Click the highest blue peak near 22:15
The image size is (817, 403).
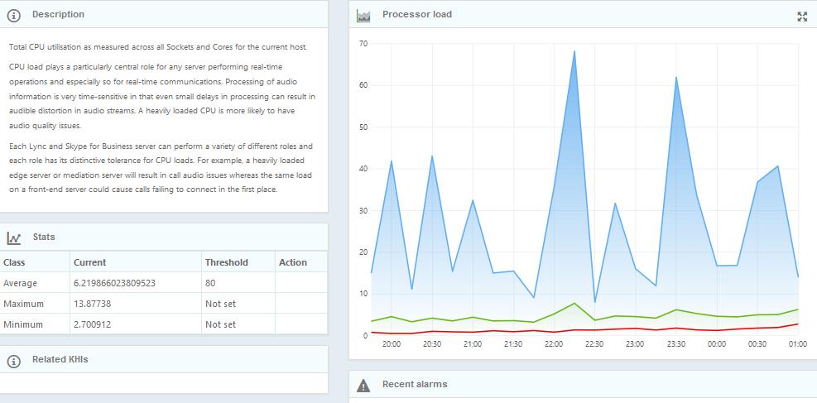point(574,51)
